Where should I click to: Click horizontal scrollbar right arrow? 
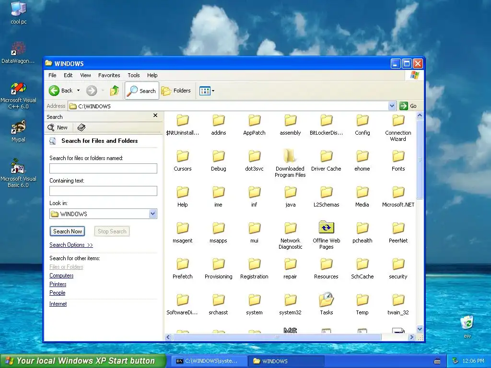411,337
